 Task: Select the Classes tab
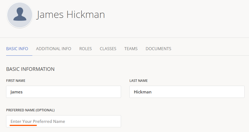tap(108, 49)
